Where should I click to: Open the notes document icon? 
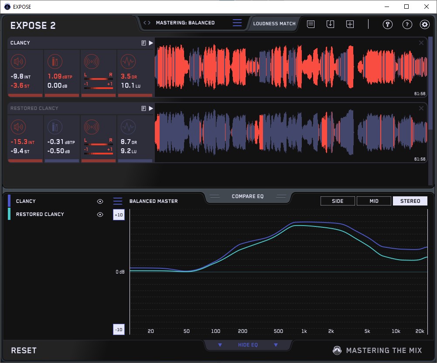311,24
